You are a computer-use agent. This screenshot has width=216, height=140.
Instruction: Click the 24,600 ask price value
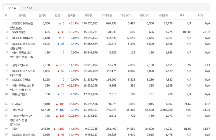(x=149, y=129)
